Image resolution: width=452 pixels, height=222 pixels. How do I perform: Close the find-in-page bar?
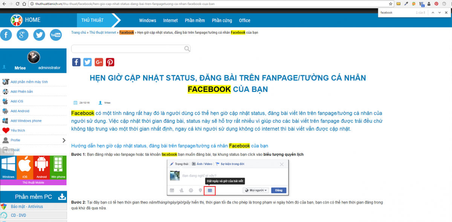446,12
